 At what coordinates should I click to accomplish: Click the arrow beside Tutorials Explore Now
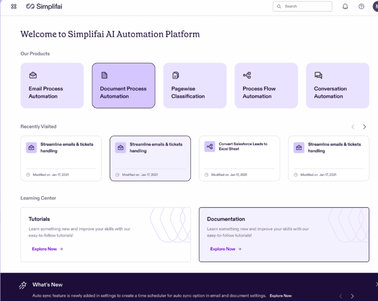(62, 249)
